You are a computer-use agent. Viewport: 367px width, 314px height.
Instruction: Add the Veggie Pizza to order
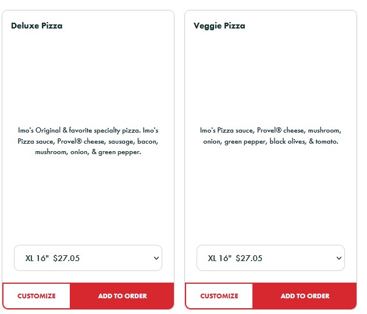[x=305, y=296]
